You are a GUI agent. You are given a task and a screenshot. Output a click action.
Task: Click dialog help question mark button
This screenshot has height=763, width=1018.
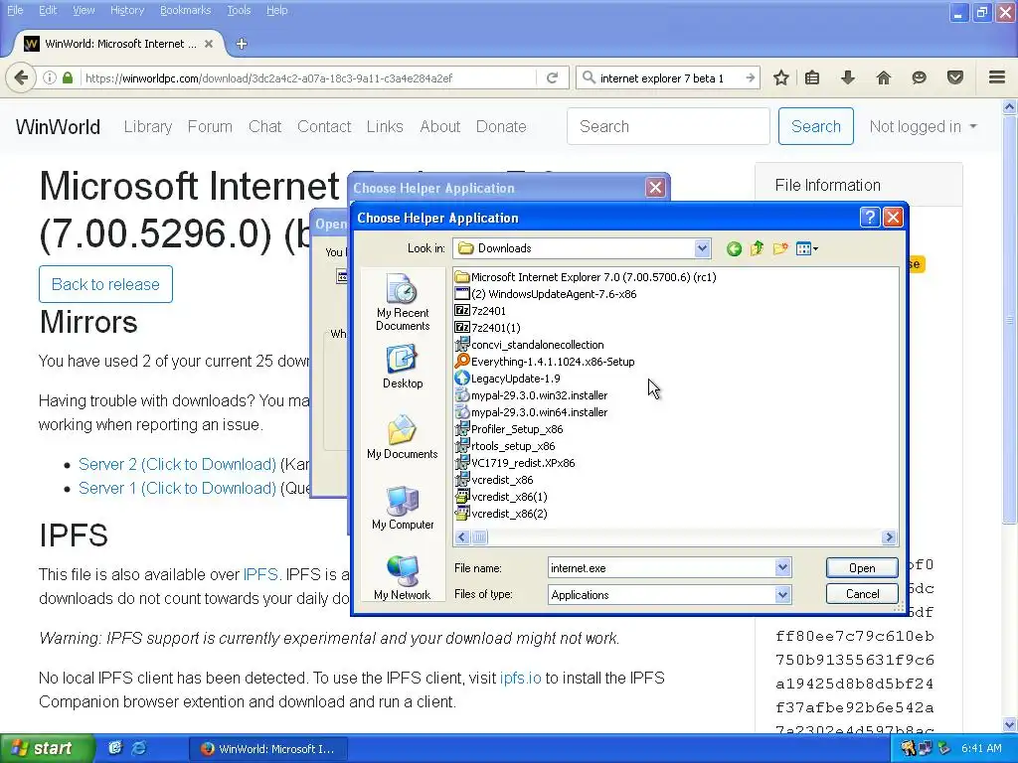point(869,218)
